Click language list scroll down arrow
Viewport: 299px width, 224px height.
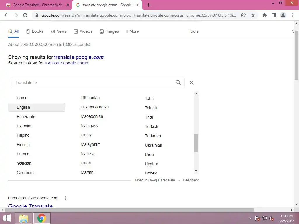(x=196, y=171)
